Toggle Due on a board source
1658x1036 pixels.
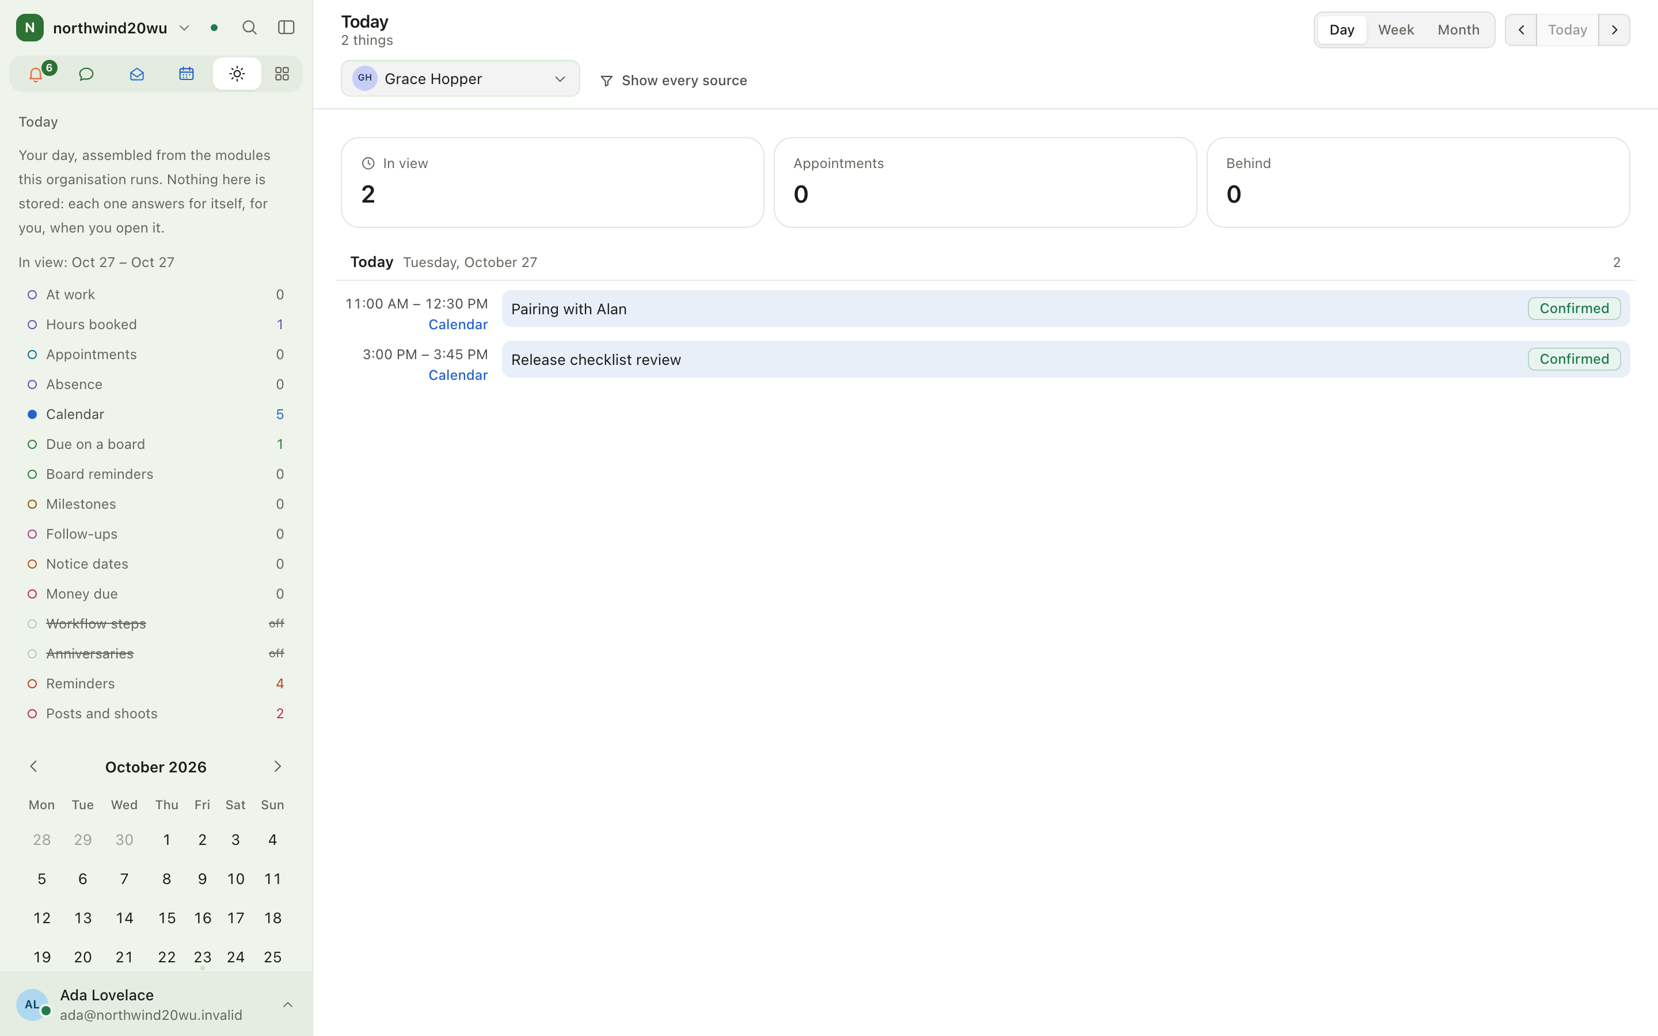pyautogui.click(x=155, y=445)
